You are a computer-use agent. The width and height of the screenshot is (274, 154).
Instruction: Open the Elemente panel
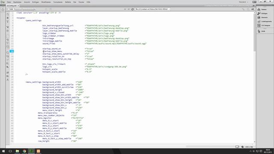click(262, 18)
